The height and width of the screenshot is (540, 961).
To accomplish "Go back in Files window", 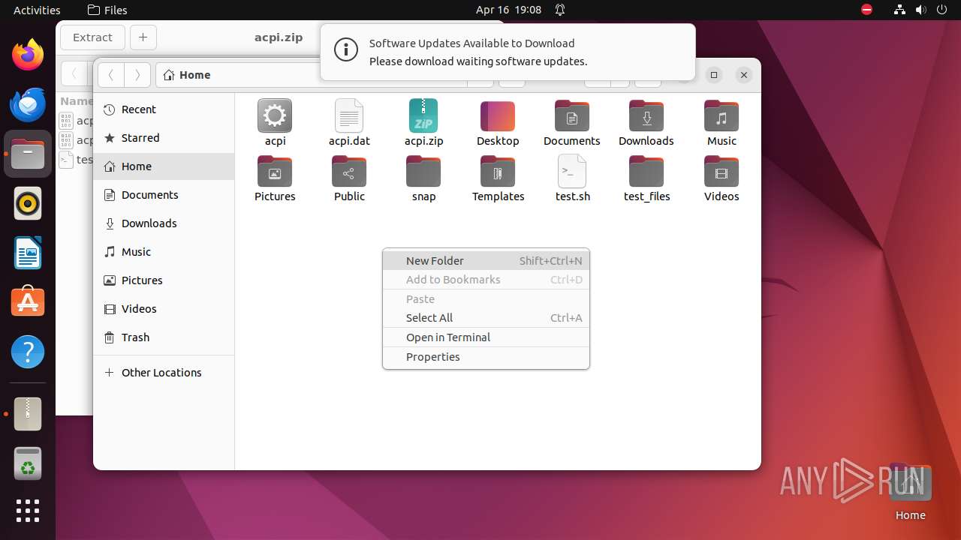I will point(111,75).
